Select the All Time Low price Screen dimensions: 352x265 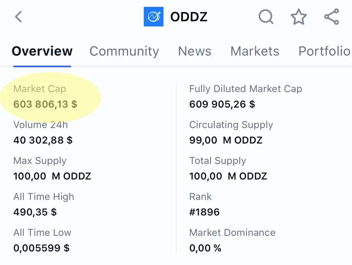pyautogui.click(x=41, y=248)
